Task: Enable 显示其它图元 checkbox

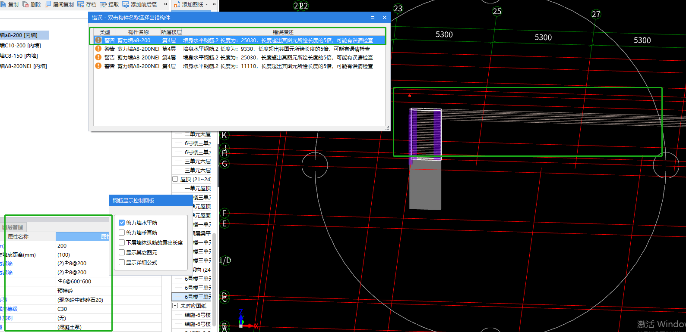Action: (122, 252)
